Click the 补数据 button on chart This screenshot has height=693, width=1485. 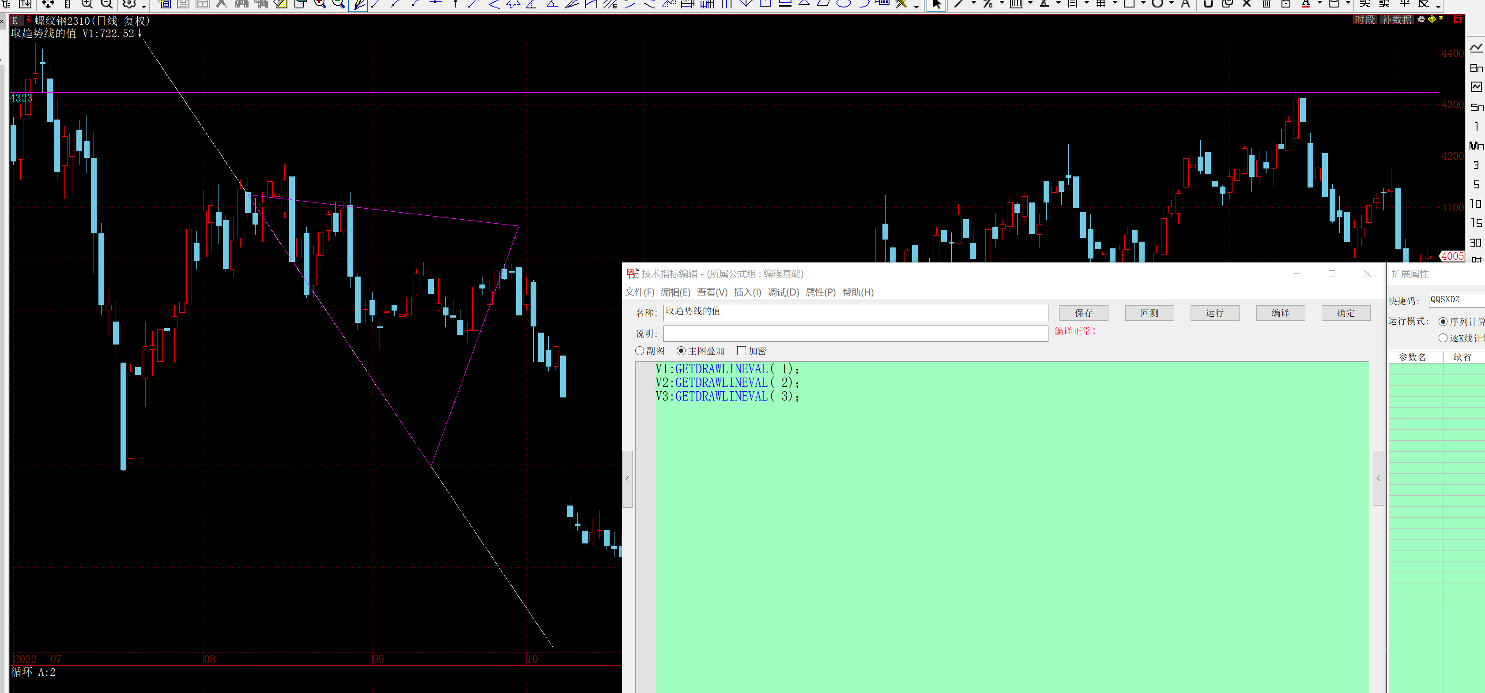tap(1397, 19)
